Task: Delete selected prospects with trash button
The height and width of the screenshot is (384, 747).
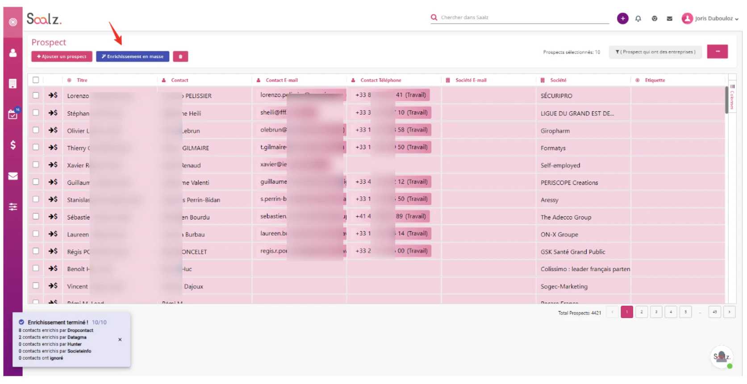Action: (180, 57)
